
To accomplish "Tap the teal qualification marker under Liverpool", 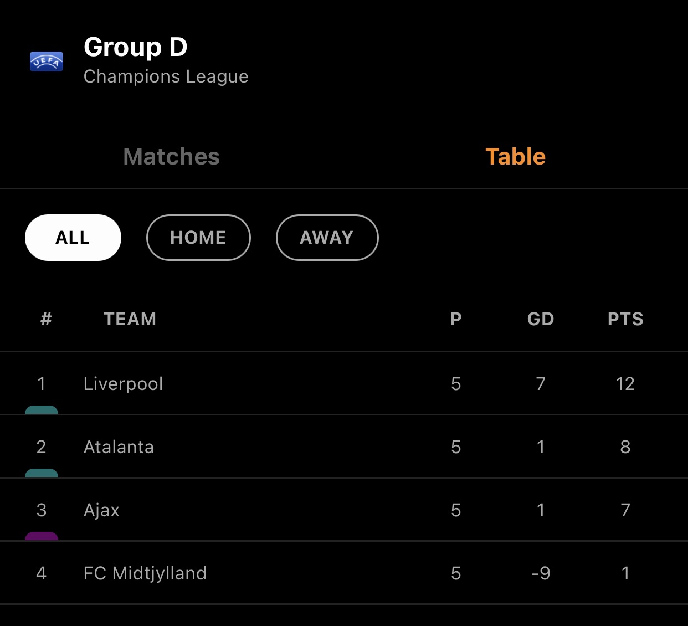I will pos(42,410).
